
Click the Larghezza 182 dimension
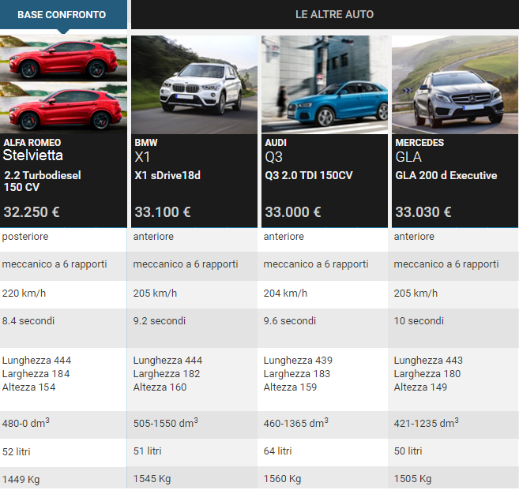tap(167, 374)
